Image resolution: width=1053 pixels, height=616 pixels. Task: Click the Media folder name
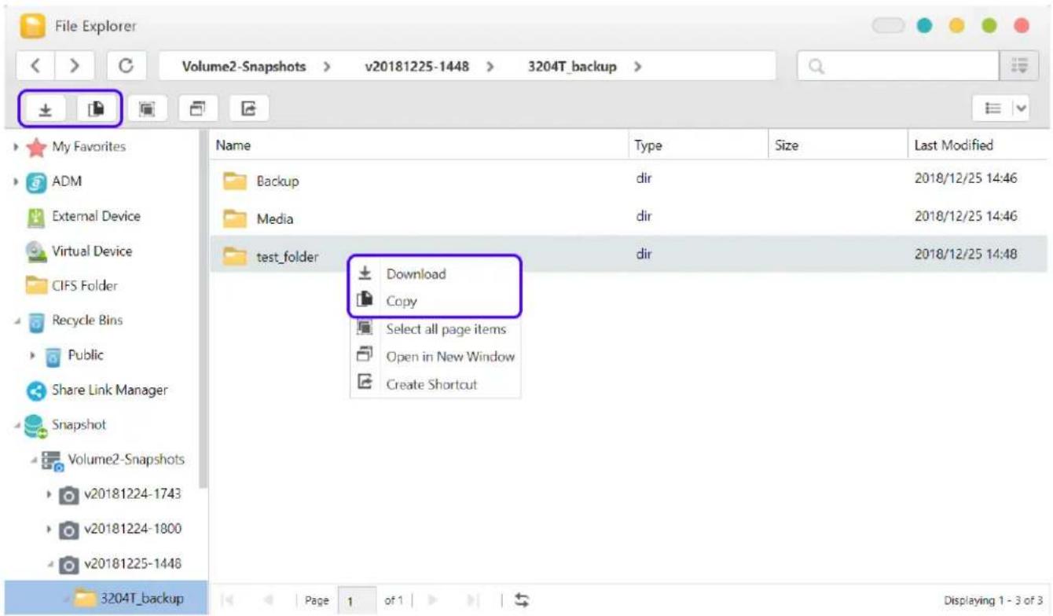coord(275,219)
